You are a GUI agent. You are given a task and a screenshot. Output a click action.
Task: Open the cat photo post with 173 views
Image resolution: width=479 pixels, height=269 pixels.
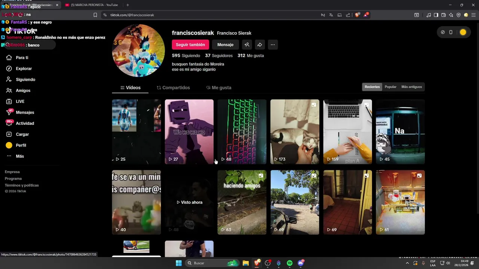[295, 132]
